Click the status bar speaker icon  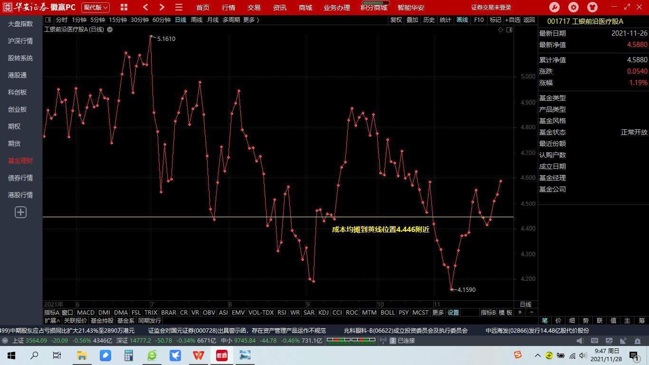point(580,341)
